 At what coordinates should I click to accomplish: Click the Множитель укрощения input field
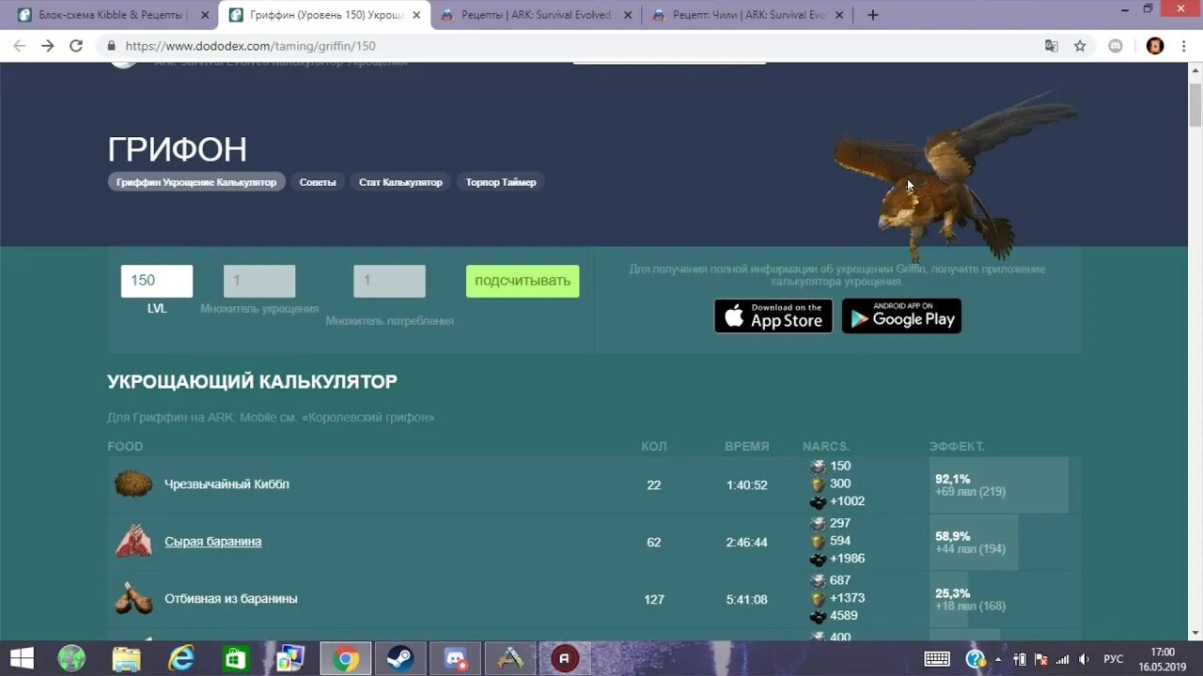[259, 281]
